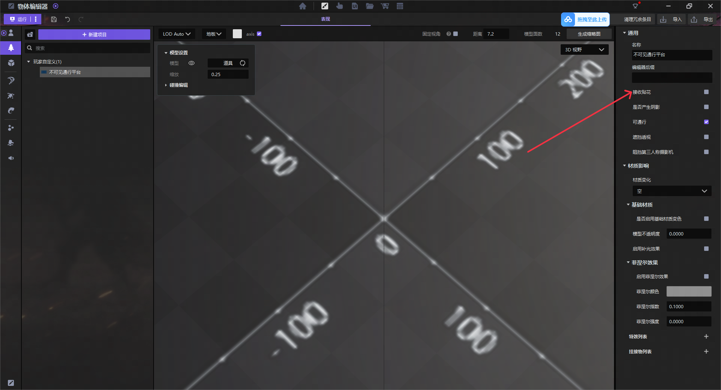Disable the 可通行 checkbox
This screenshot has width=721, height=390.
[706, 122]
